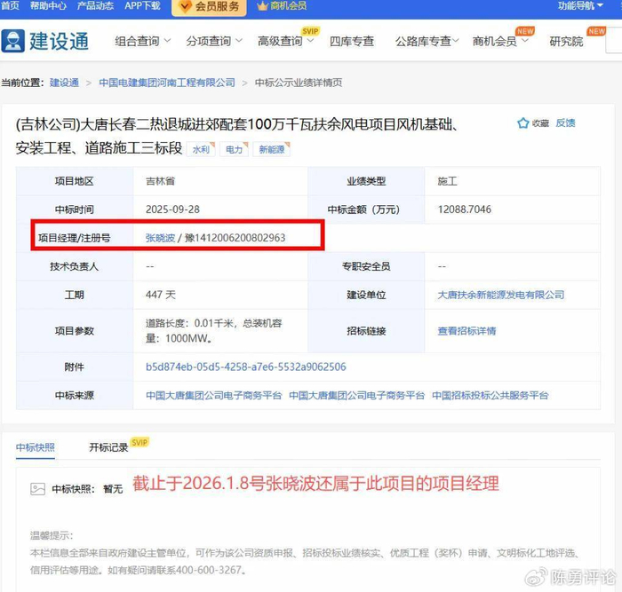Image resolution: width=622 pixels, height=592 pixels.
Task: Expand the 商机会员 navigation menu
Action: pos(500,41)
